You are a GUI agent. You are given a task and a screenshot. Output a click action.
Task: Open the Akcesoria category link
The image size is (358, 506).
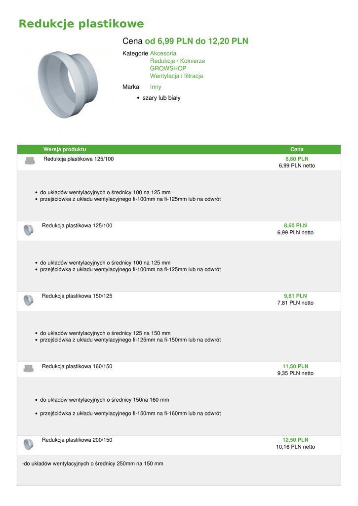163,53
